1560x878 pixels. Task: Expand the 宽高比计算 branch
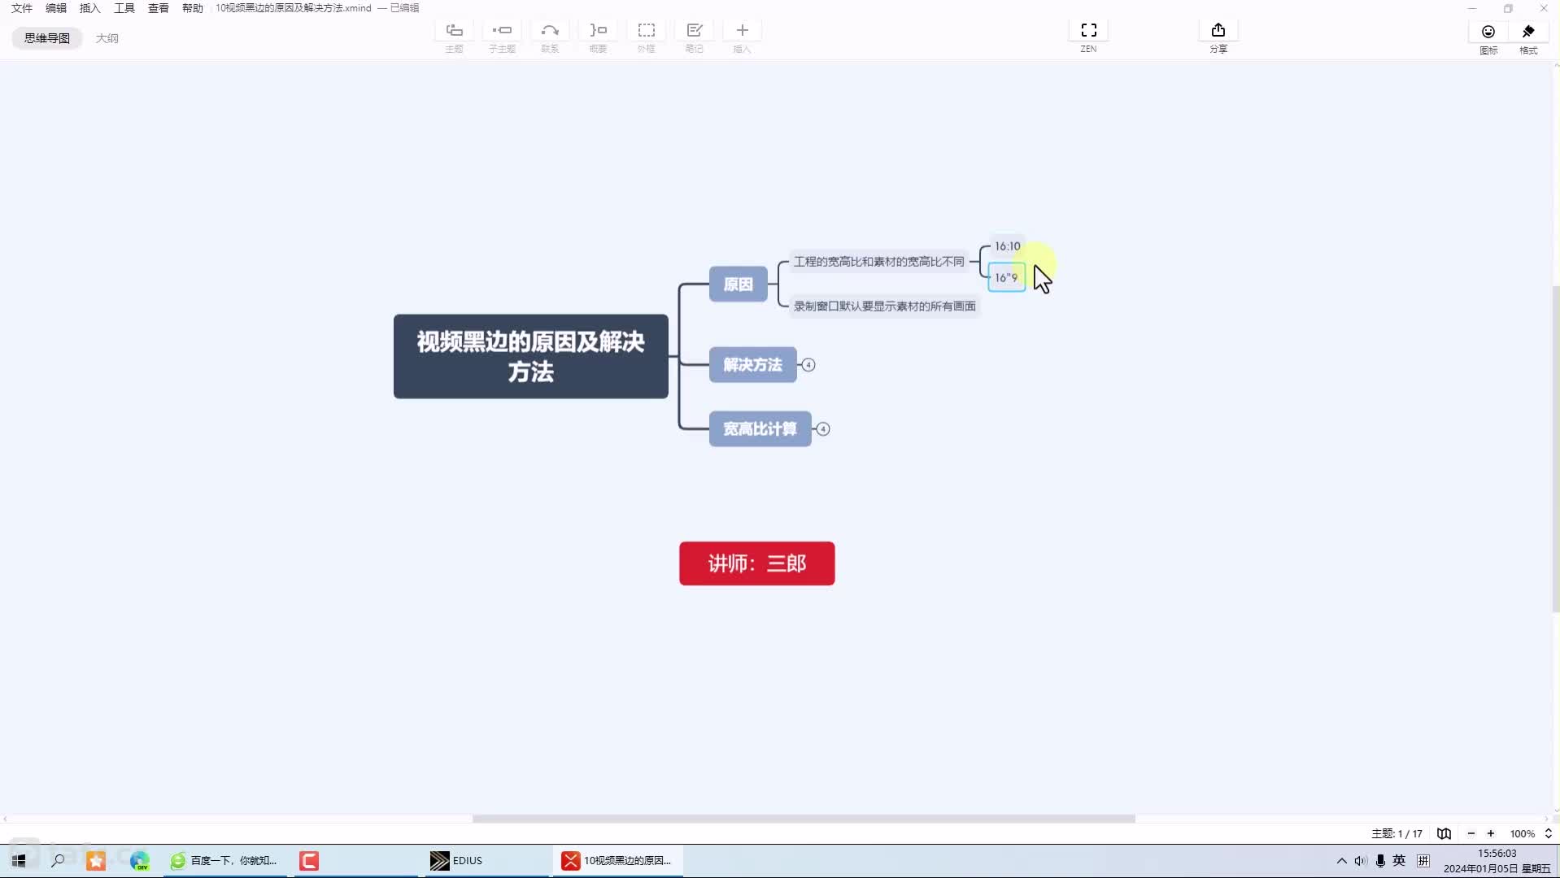(x=823, y=429)
